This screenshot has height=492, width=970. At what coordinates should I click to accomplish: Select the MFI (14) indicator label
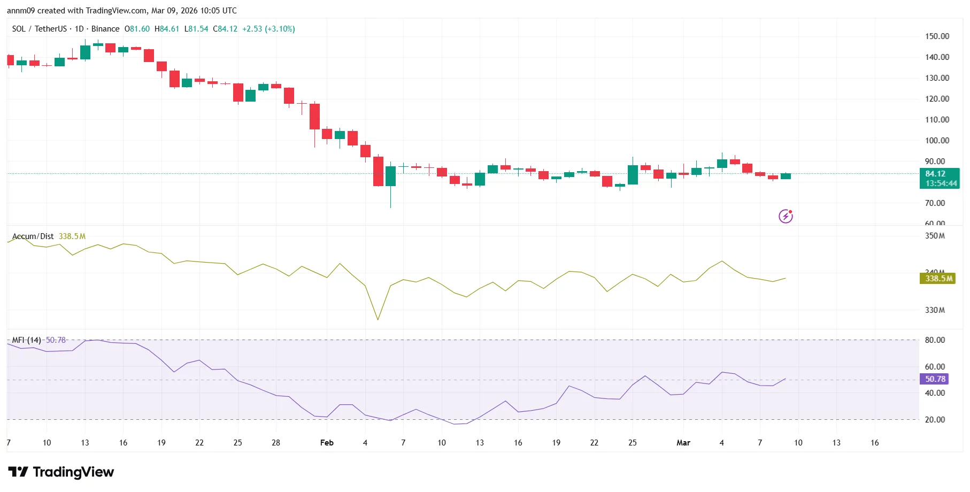click(26, 340)
